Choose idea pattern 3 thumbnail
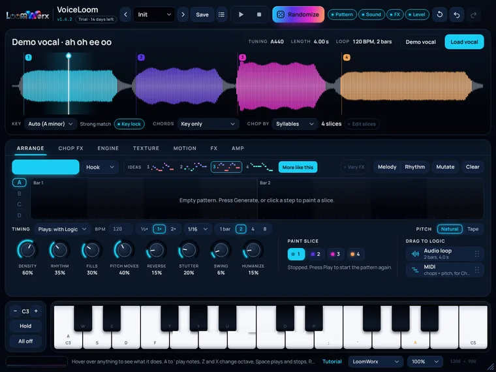496x372 pixels. [226, 167]
